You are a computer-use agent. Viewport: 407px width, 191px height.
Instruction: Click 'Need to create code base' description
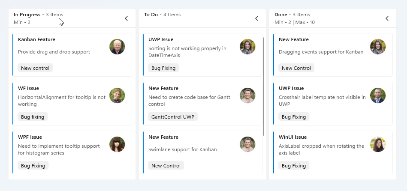coord(189,101)
